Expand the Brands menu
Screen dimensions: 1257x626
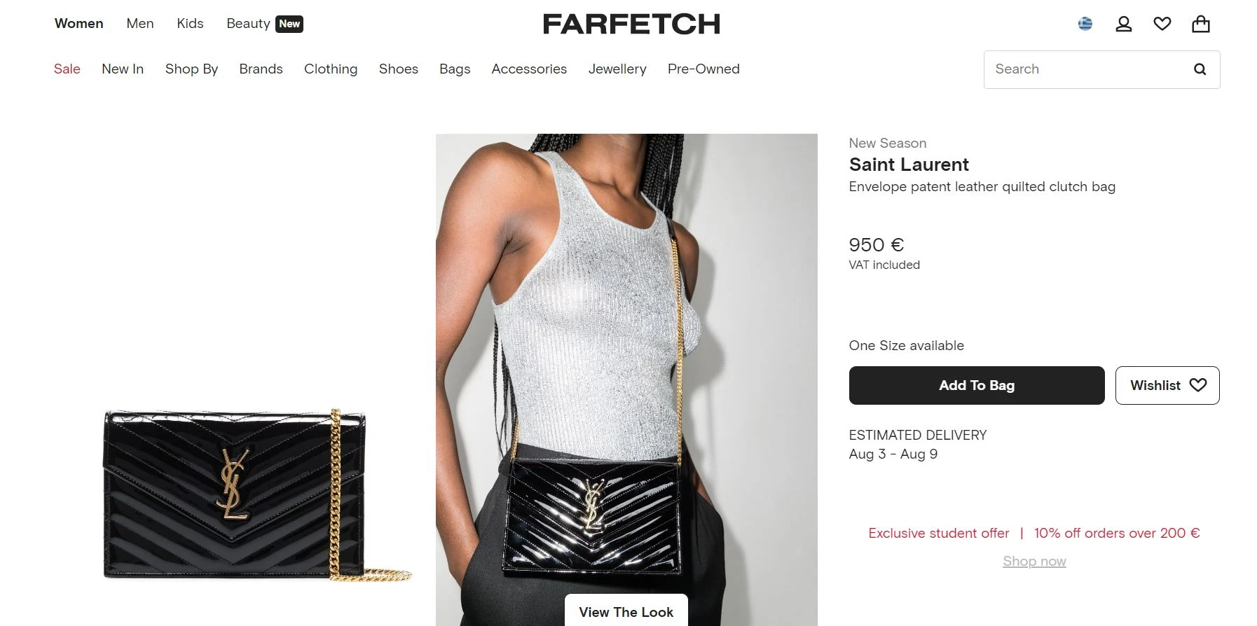[x=261, y=69]
